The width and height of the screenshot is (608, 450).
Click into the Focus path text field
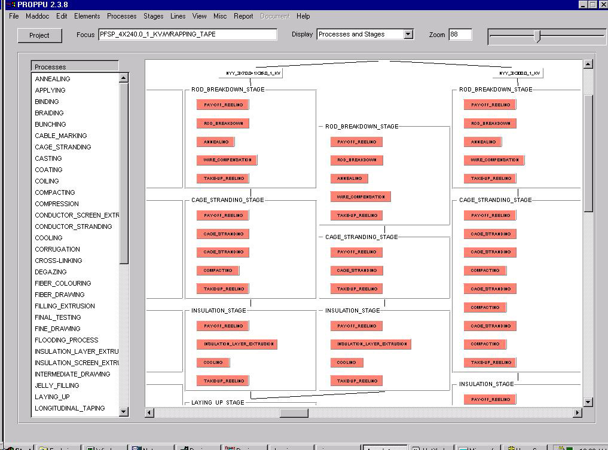point(187,35)
